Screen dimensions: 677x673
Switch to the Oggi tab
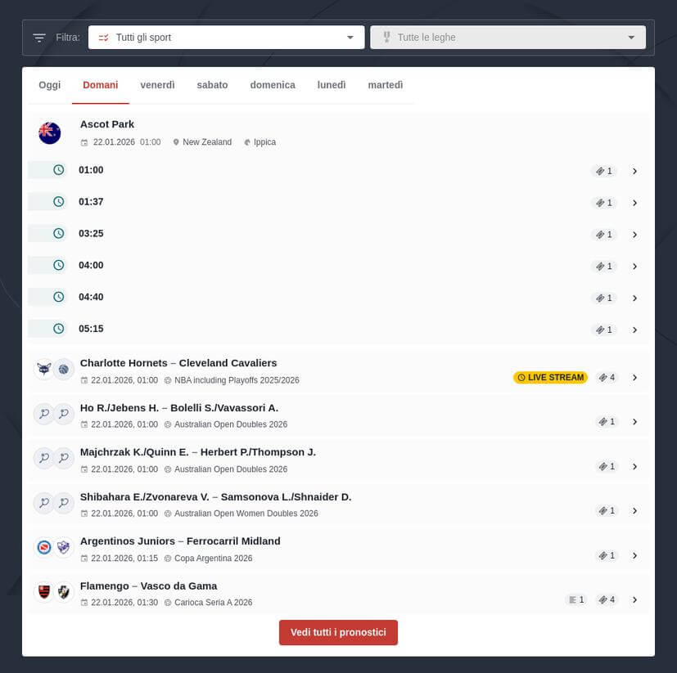point(50,85)
